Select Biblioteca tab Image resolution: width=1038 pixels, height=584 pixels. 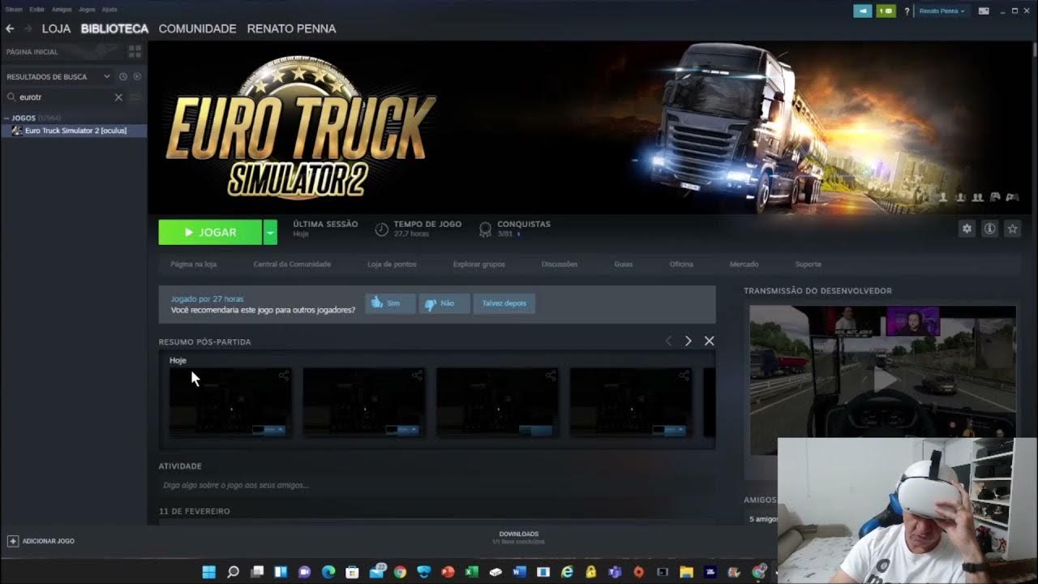114,28
